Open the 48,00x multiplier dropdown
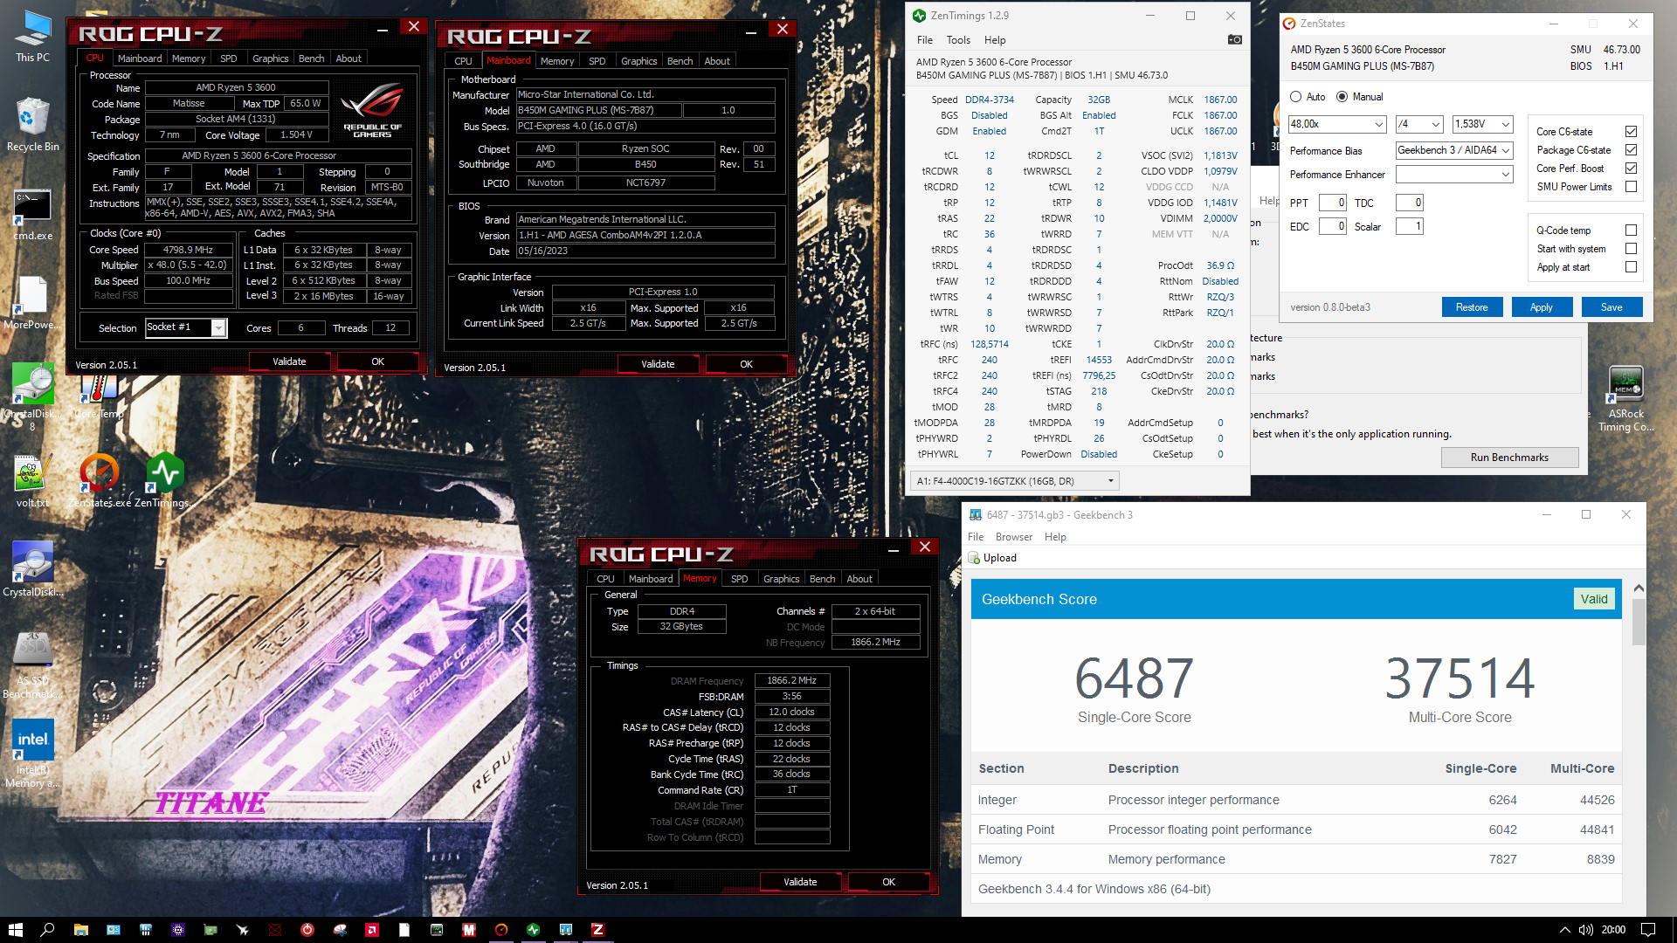This screenshot has width=1677, height=943. point(1336,124)
